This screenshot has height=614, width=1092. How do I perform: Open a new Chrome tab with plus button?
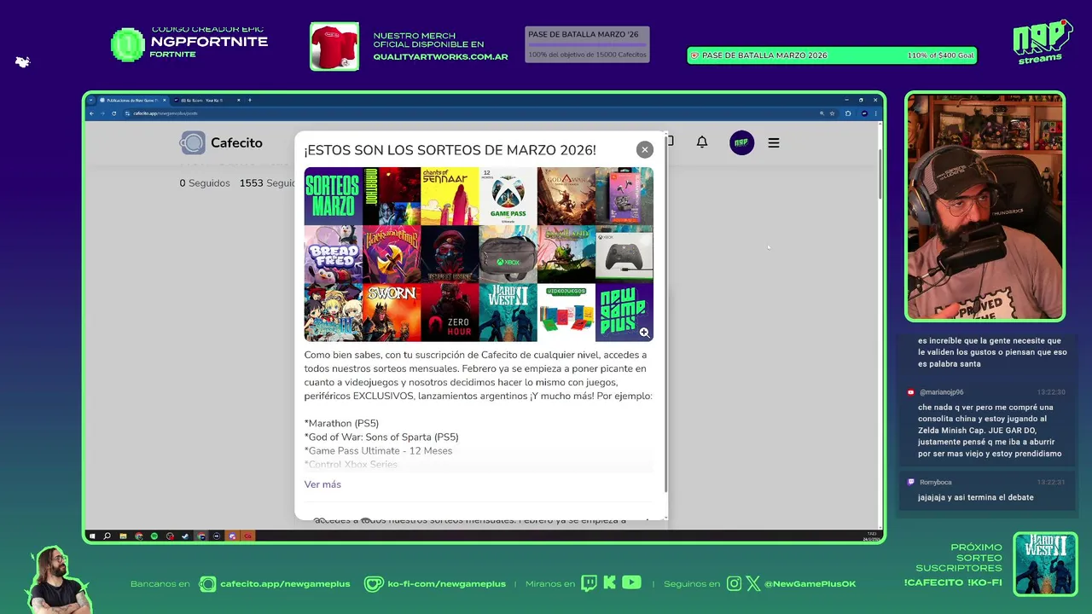click(x=250, y=100)
